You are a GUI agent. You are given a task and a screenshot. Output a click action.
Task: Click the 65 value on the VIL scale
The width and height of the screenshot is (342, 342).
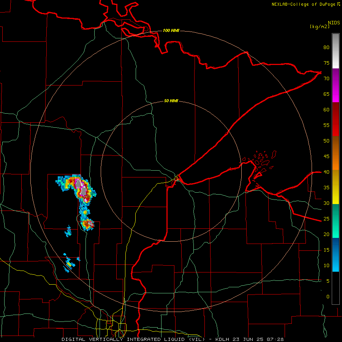326,94
